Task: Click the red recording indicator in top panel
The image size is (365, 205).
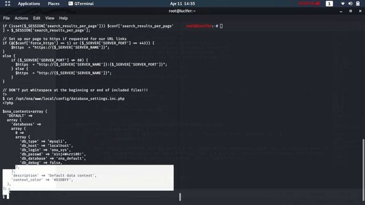Action: tap(309, 4)
